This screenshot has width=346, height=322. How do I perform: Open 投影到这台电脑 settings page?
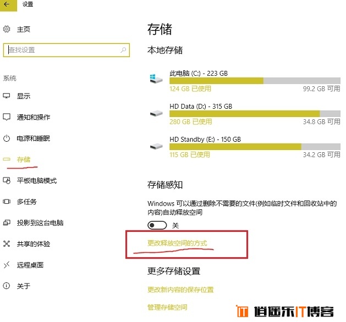point(40,223)
